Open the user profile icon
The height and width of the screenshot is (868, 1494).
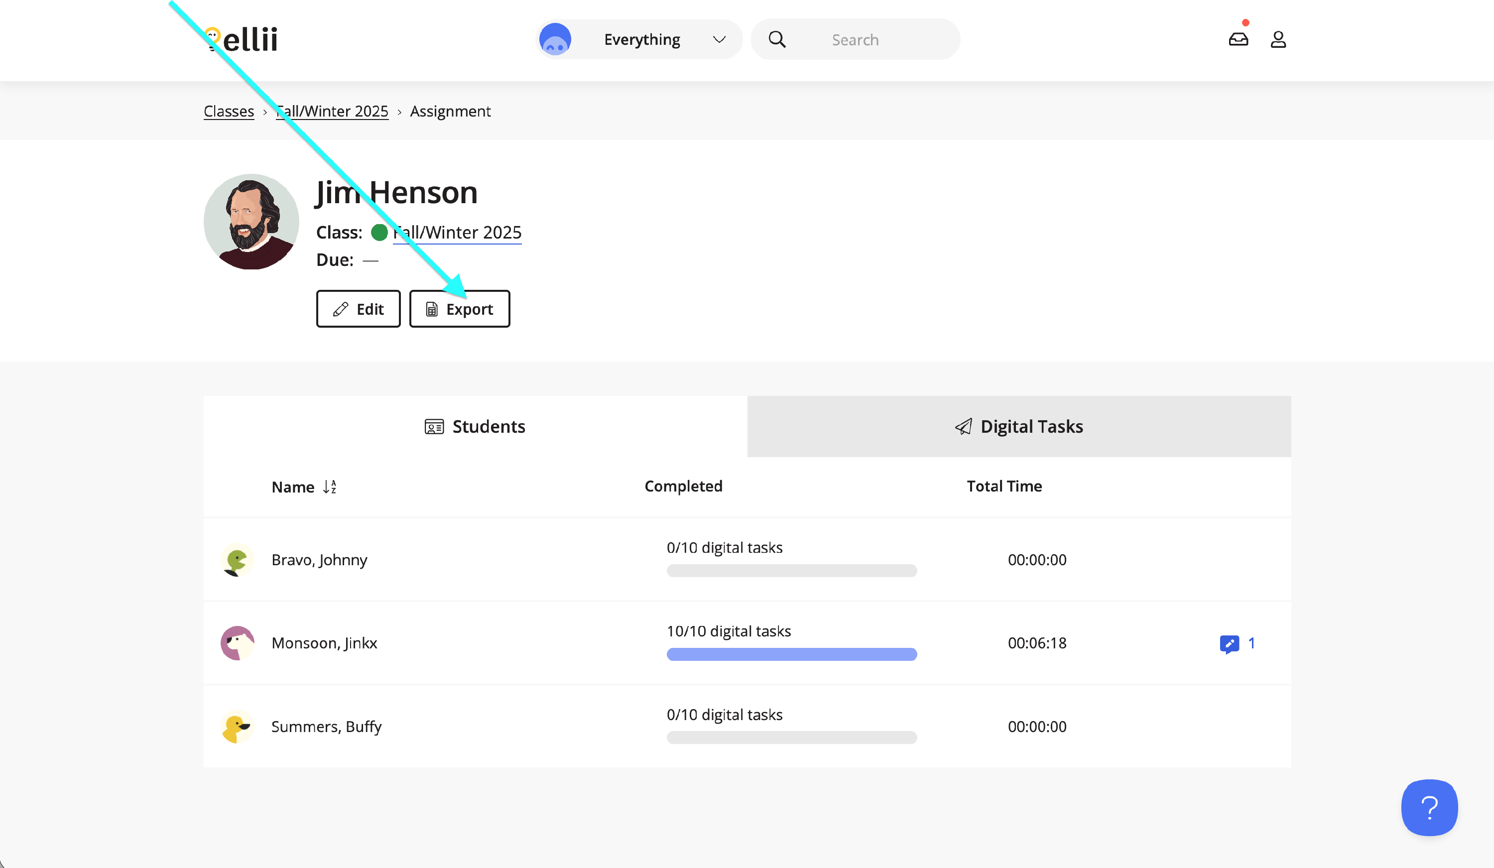(1278, 39)
